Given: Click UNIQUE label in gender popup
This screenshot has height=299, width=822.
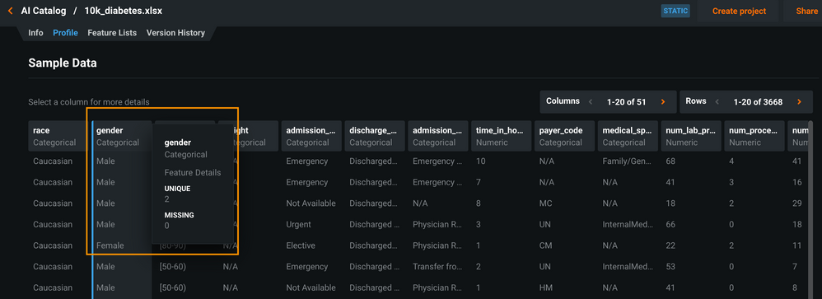Looking at the screenshot, I should coord(177,189).
